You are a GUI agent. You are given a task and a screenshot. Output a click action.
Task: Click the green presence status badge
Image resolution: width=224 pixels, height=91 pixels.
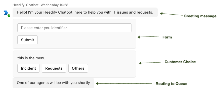tap(9, 16)
